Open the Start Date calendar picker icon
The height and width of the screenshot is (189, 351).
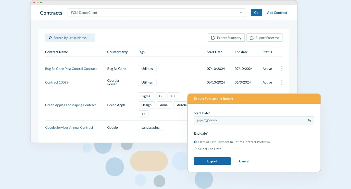point(309,121)
